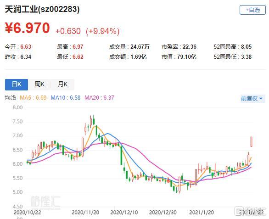Click the stock title 天润工业(sz002283)

(42, 9)
